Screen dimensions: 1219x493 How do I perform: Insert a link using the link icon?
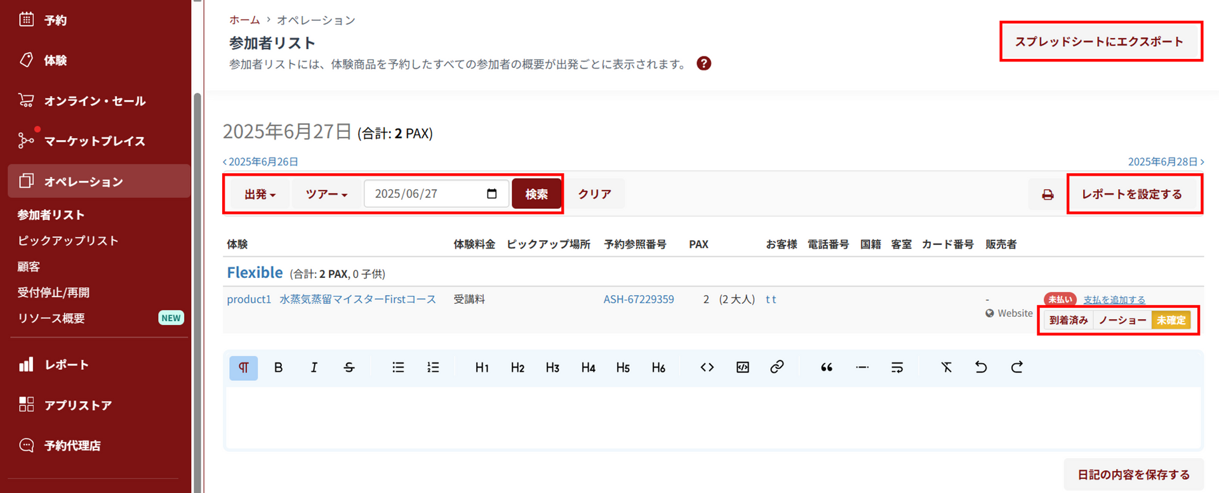776,367
